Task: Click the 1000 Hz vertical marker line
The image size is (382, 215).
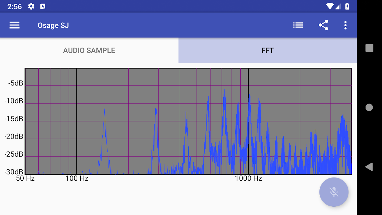Action: coord(248,121)
